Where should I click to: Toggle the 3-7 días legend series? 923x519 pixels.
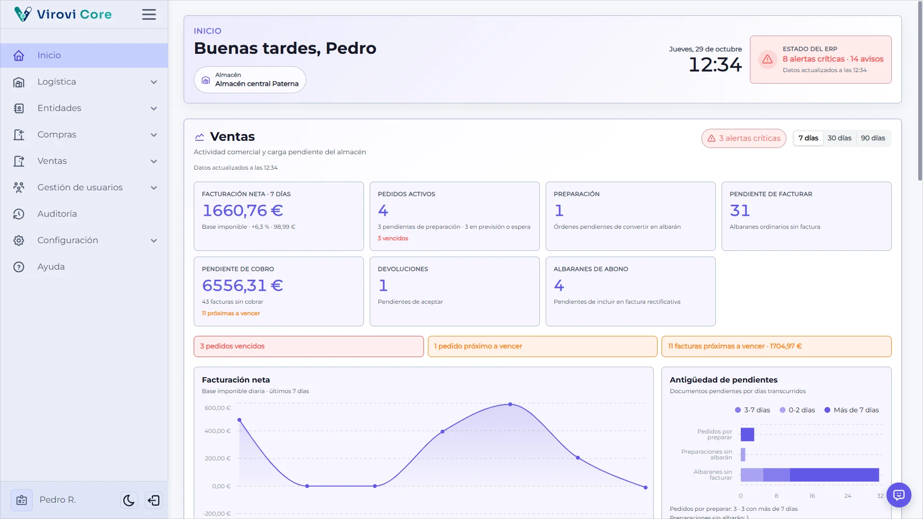(x=752, y=410)
